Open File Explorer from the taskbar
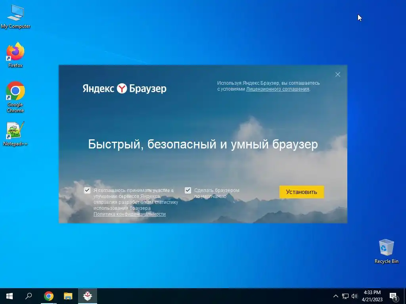 point(68,296)
